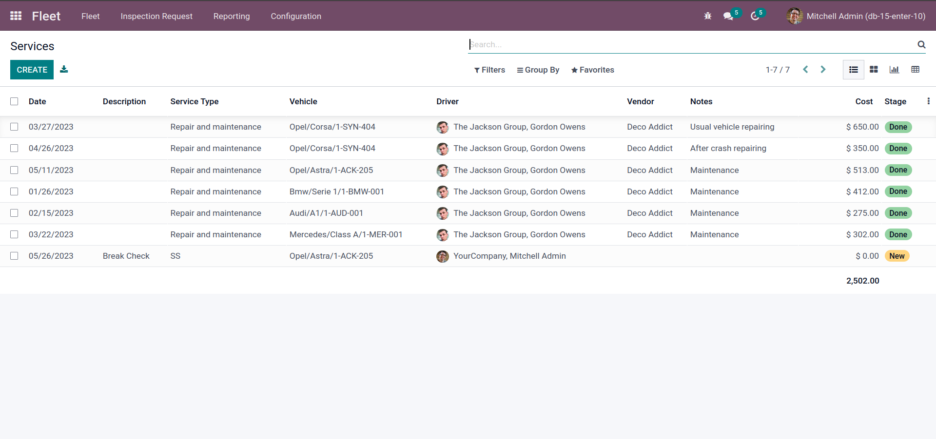Click the note Usual vehicle repairing
936x439 pixels.
click(x=732, y=127)
